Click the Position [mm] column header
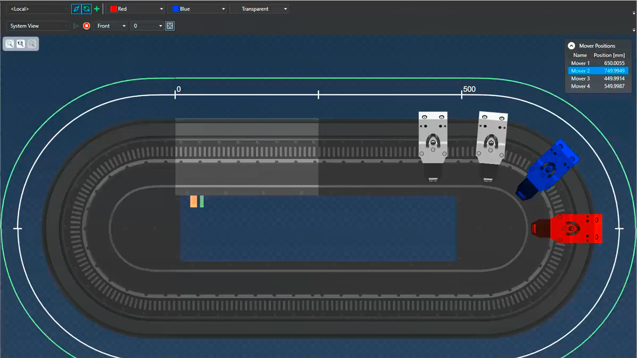 609,55
